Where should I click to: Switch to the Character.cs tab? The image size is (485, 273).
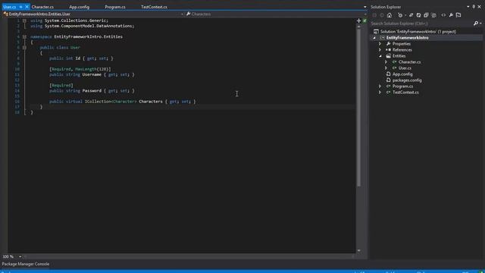pos(42,7)
